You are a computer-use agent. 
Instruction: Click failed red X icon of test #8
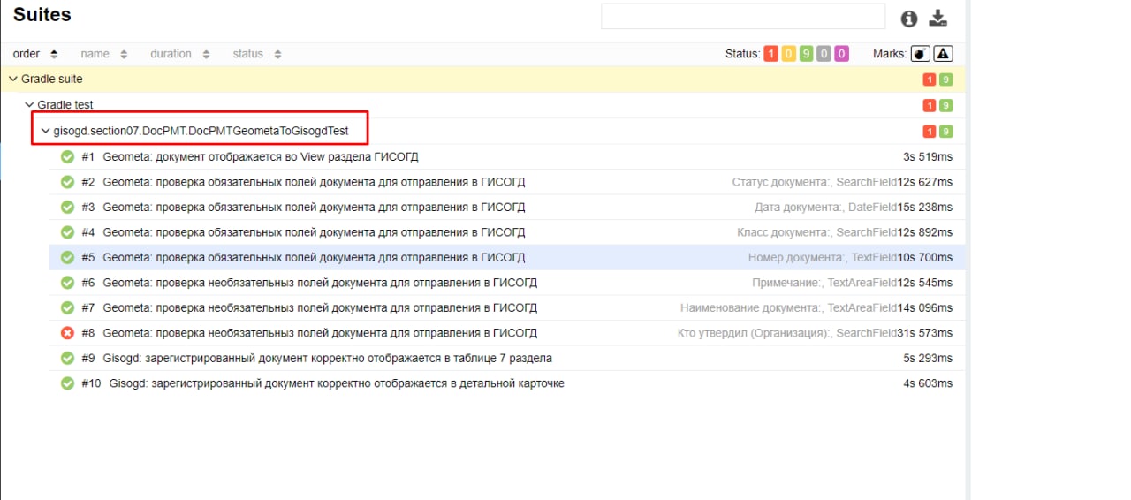click(67, 333)
